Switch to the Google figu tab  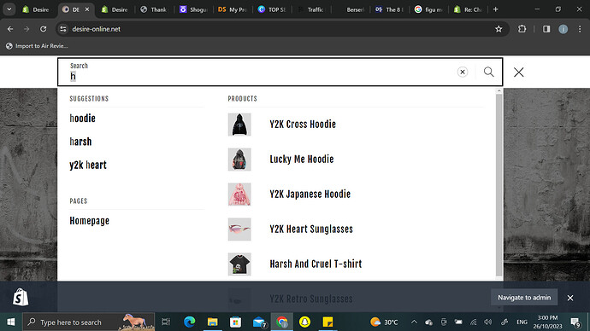[428, 9]
